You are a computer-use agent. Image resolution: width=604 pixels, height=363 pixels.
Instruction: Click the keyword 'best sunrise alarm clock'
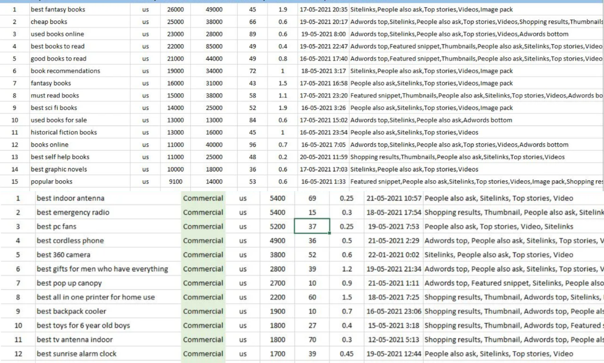76,354
